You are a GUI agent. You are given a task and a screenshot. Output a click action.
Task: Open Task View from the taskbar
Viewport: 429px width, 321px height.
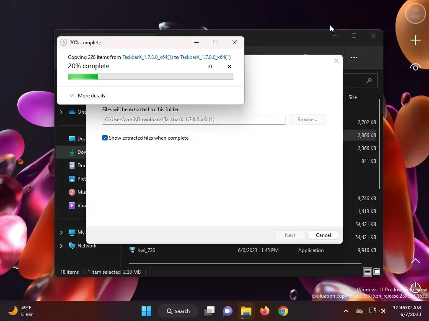209,311
